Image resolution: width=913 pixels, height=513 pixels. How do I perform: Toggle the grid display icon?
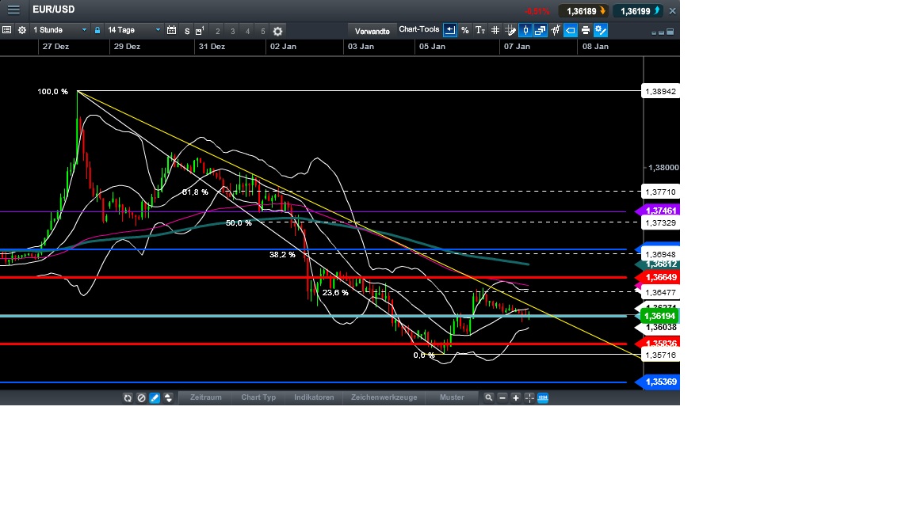495,30
